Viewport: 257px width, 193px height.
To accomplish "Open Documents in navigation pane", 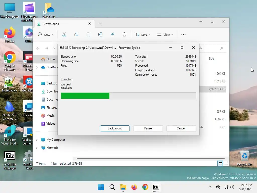I will click(x=49, y=100).
